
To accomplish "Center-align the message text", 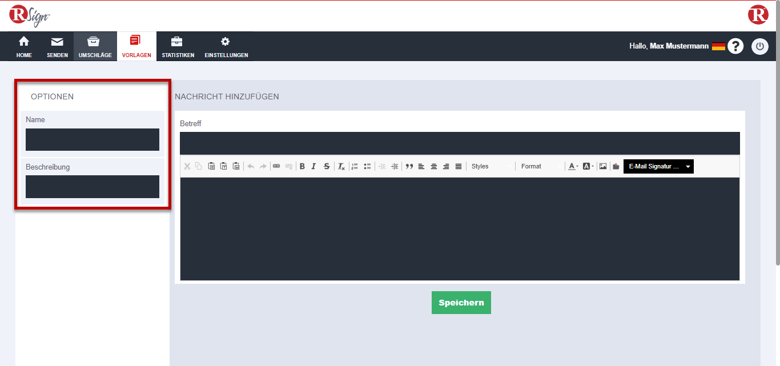I will (x=434, y=166).
